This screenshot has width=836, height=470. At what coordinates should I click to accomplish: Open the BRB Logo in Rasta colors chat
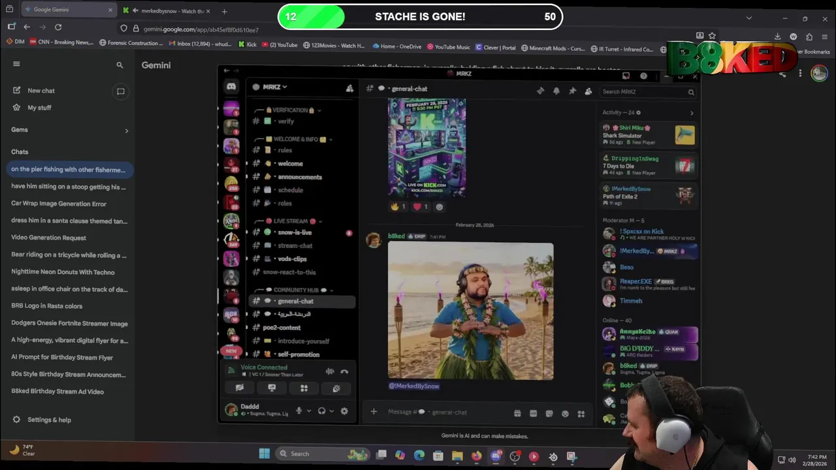(x=46, y=306)
